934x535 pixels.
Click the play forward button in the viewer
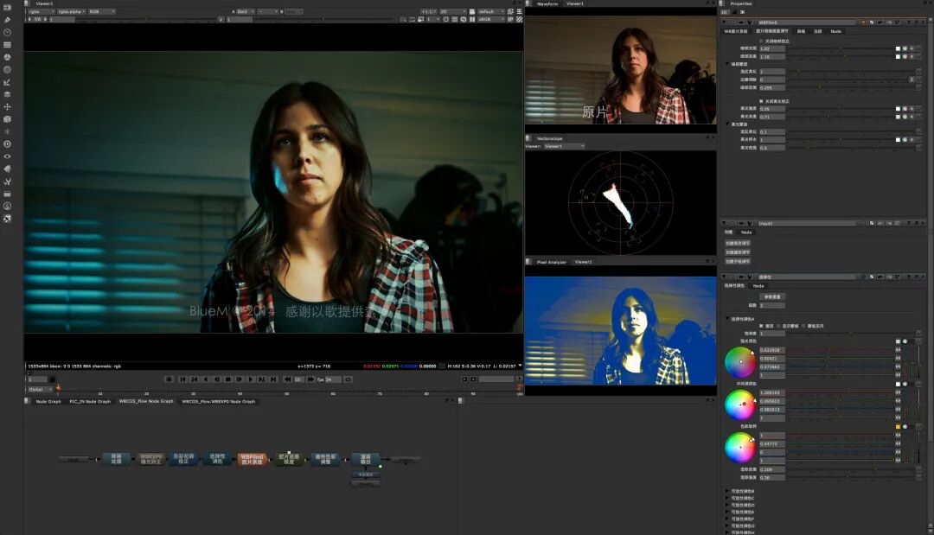[x=251, y=379]
